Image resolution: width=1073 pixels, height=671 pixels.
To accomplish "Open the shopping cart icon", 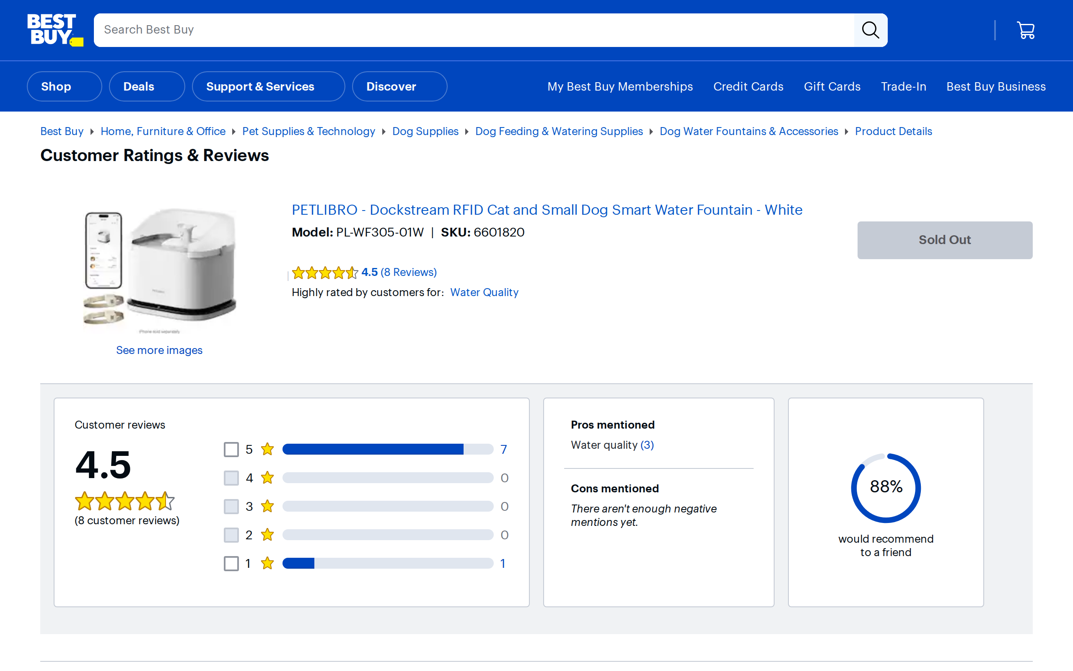I will pyautogui.click(x=1026, y=30).
